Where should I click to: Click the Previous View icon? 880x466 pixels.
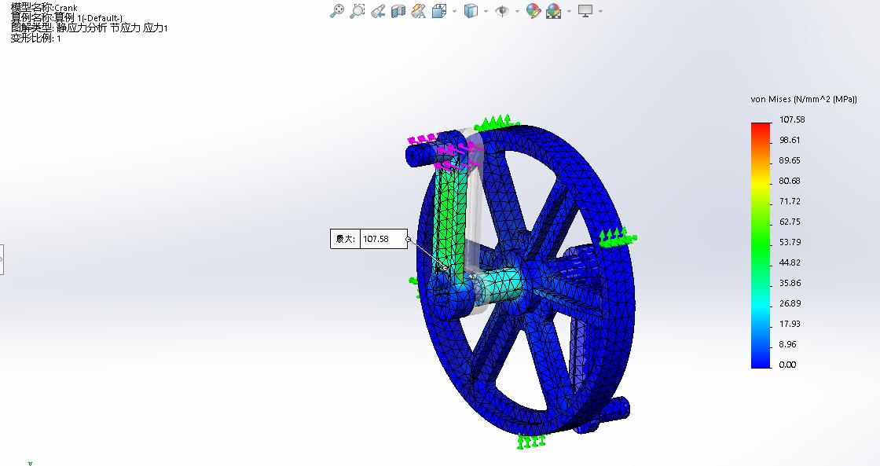(379, 11)
